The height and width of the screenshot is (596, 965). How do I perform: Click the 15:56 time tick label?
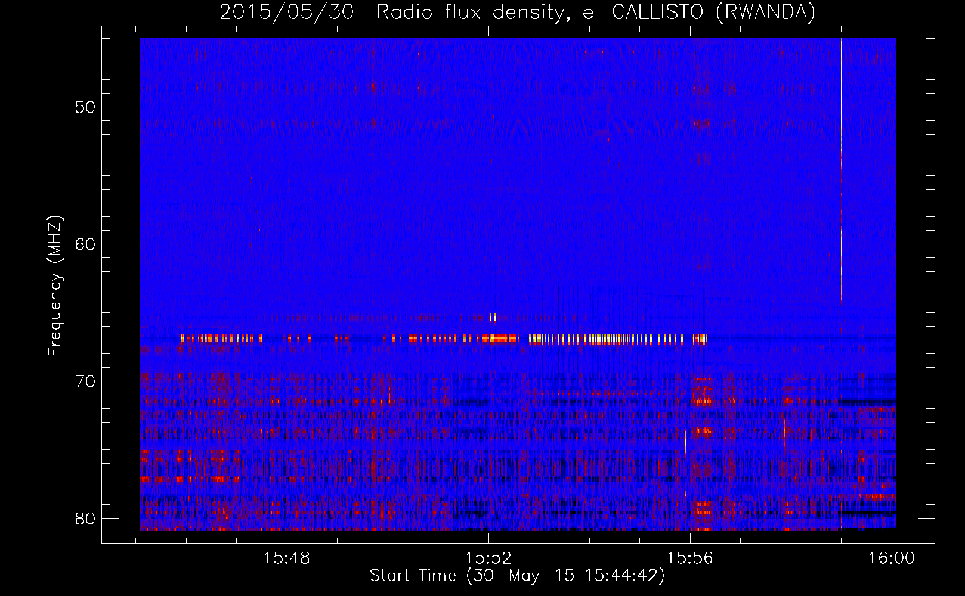[x=690, y=558]
